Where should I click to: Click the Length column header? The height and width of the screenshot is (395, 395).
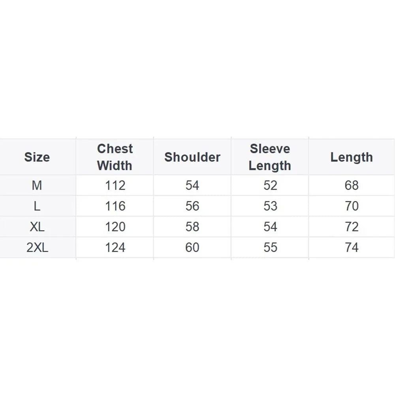click(352, 157)
